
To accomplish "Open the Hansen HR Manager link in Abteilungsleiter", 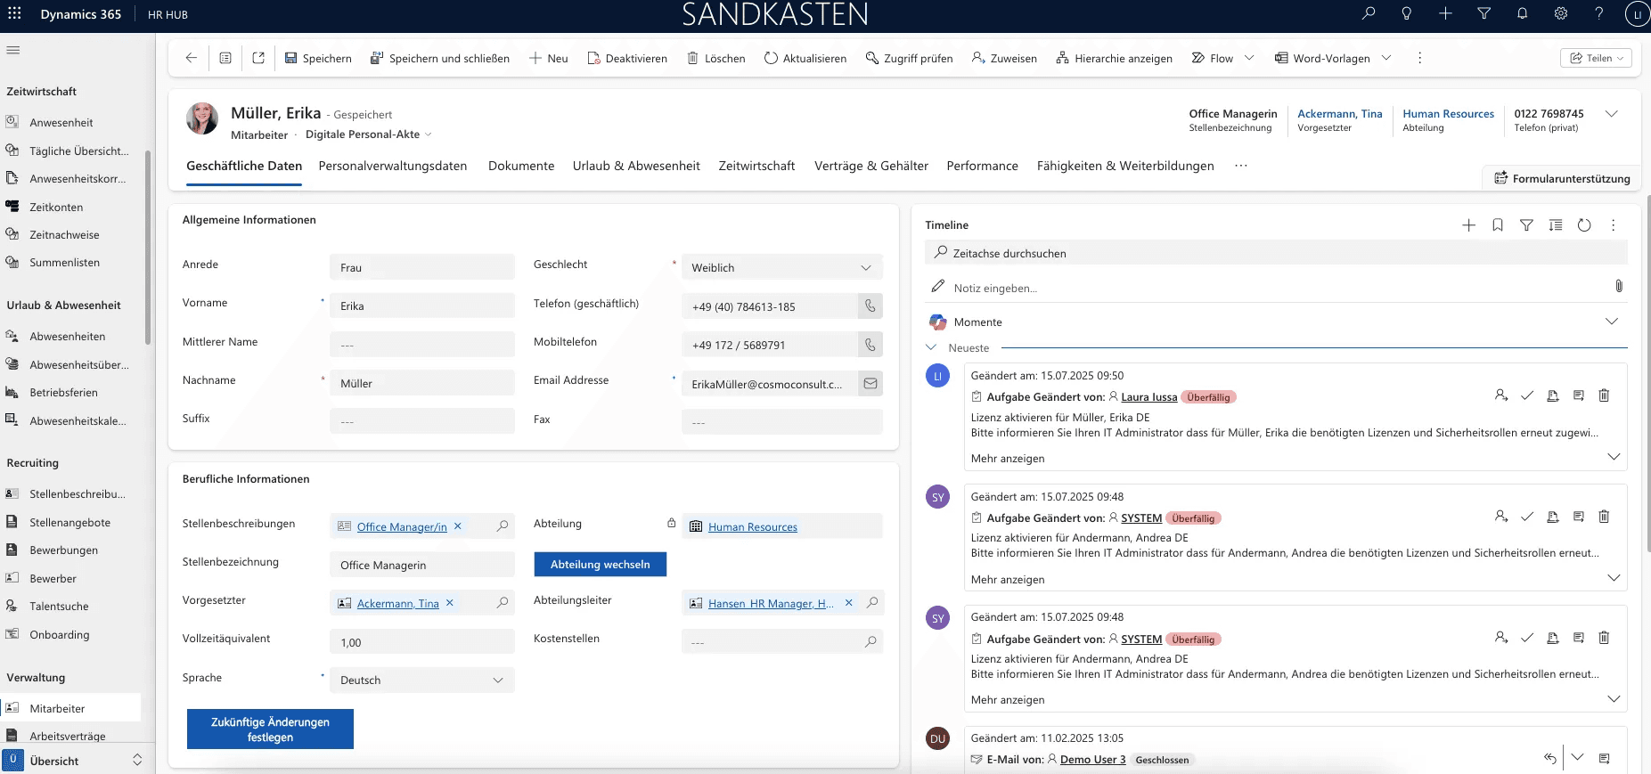I will click(771, 604).
